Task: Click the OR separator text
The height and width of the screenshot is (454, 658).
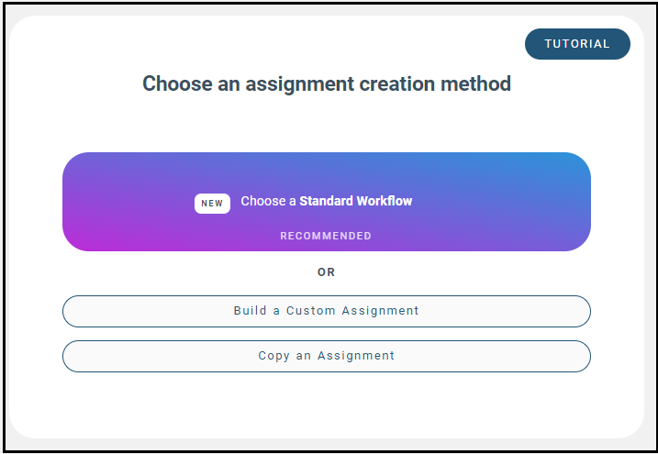Action: (x=326, y=272)
